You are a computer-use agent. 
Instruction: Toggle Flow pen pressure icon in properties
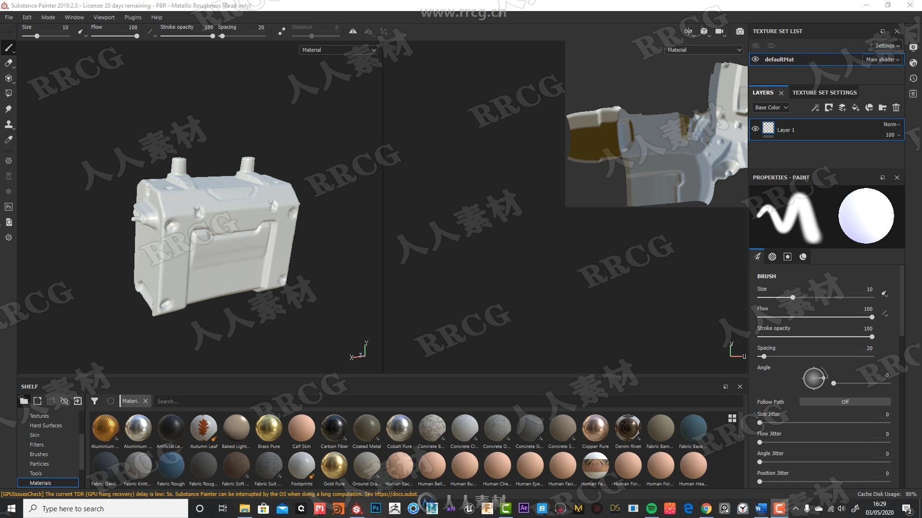885,313
